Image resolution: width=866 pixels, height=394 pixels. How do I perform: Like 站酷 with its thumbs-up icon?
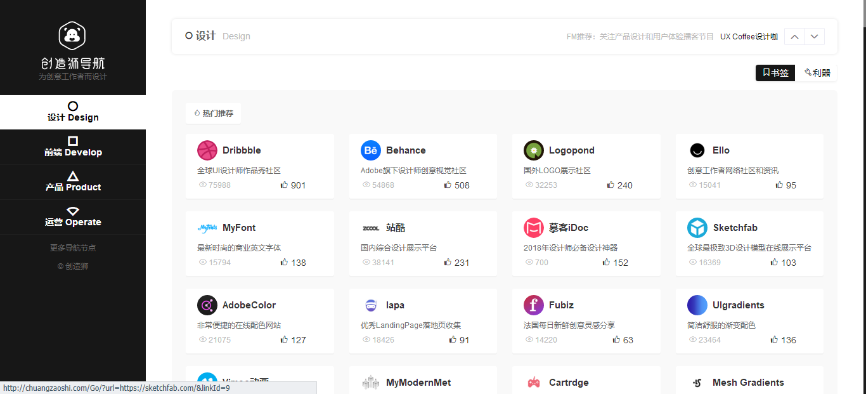(x=448, y=262)
